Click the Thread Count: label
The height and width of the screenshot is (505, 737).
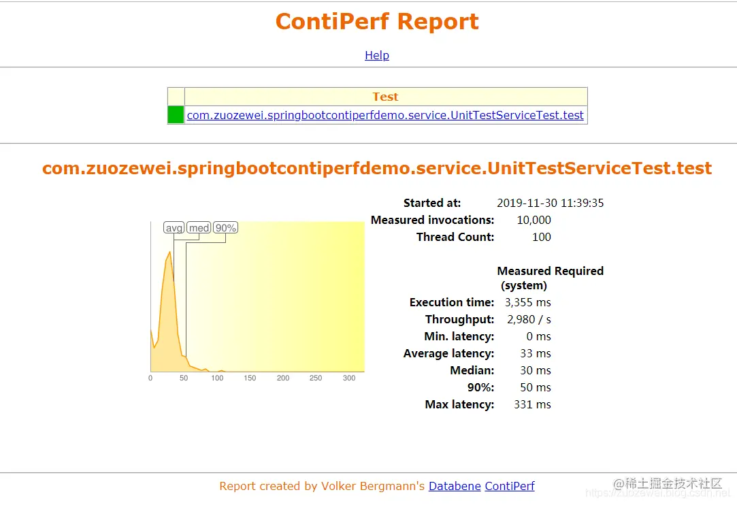tap(455, 237)
